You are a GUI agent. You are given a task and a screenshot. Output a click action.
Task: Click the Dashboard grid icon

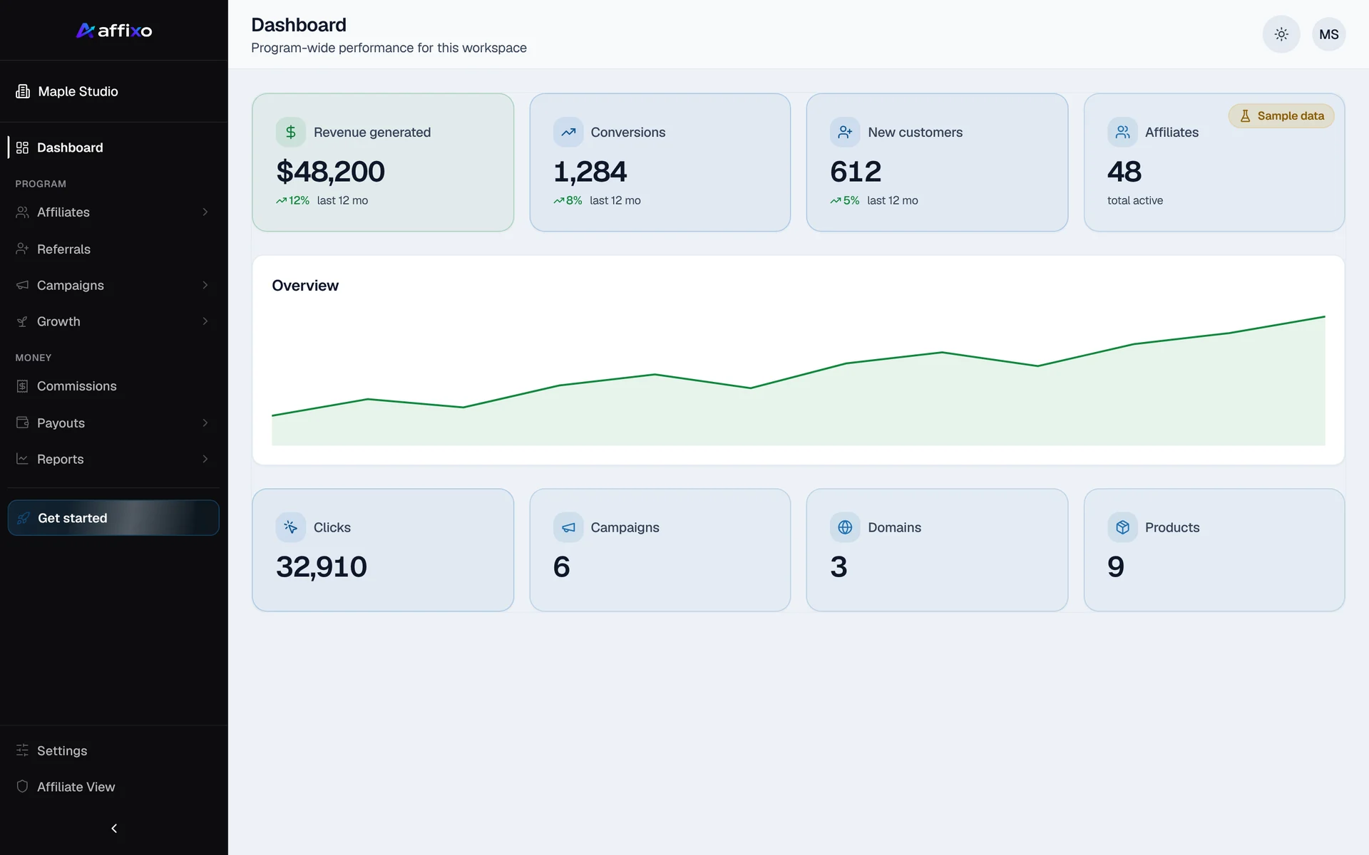click(x=22, y=147)
